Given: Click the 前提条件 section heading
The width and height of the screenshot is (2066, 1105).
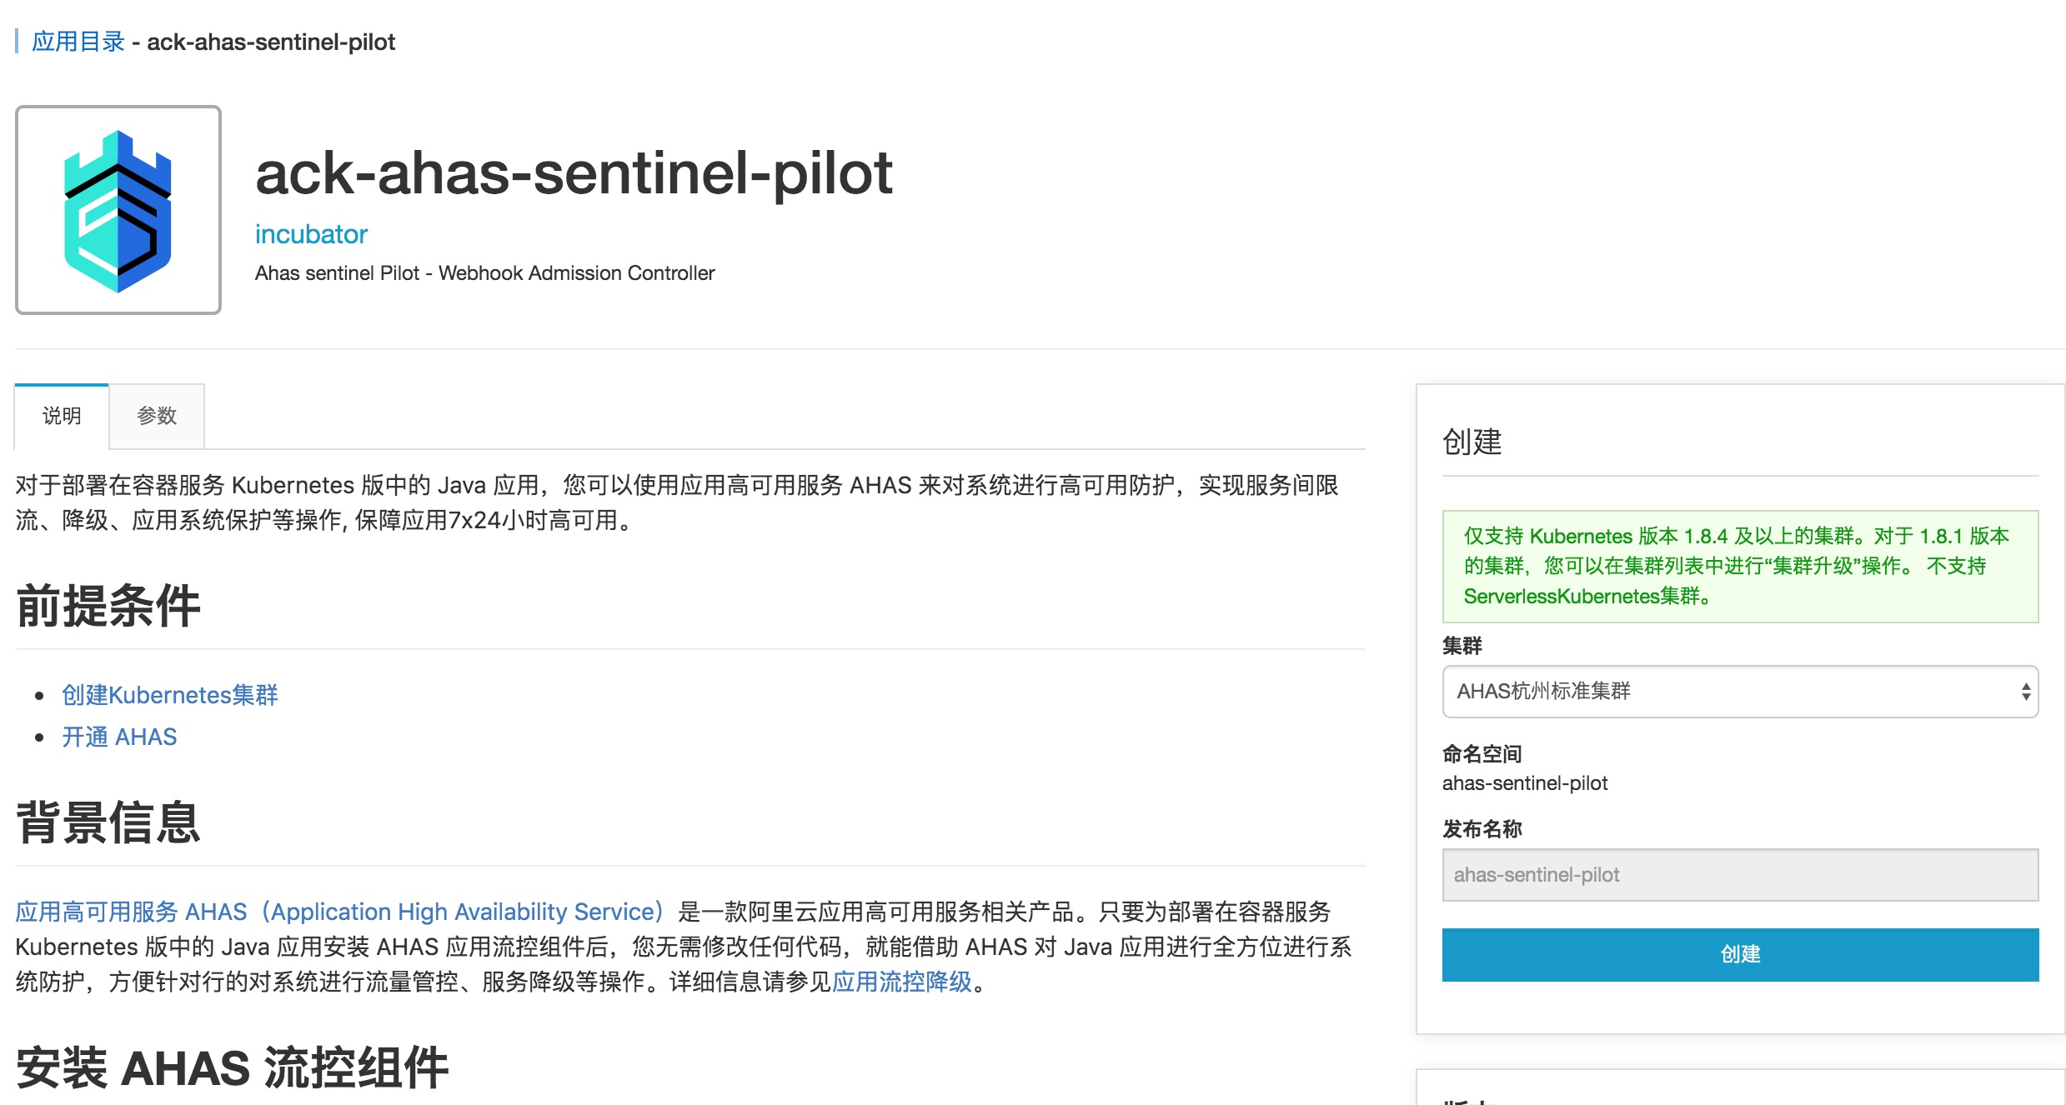Looking at the screenshot, I should click(x=108, y=606).
